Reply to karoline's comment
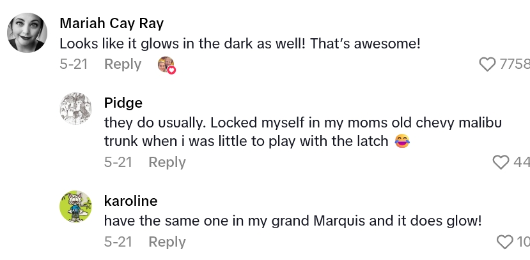The width and height of the screenshot is (530, 260). (x=167, y=242)
